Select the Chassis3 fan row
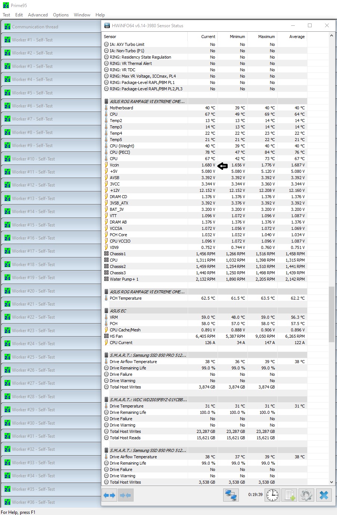This screenshot has height=515, width=337. point(205,273)
